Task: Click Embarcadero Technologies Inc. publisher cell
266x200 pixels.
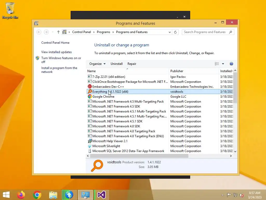Action: [x=192, y=86]
